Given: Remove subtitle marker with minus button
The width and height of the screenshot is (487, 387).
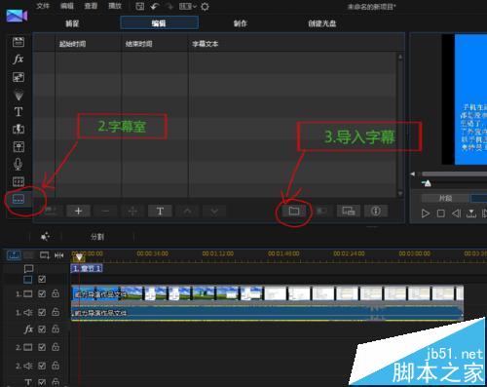Looking at the screenshot, I should (x=105, y=212).
